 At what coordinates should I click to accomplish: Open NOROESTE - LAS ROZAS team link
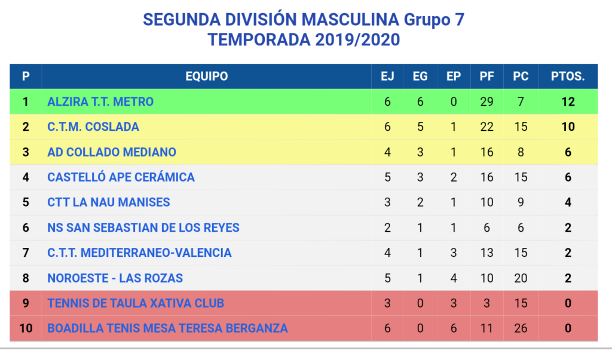coord(115,278)
